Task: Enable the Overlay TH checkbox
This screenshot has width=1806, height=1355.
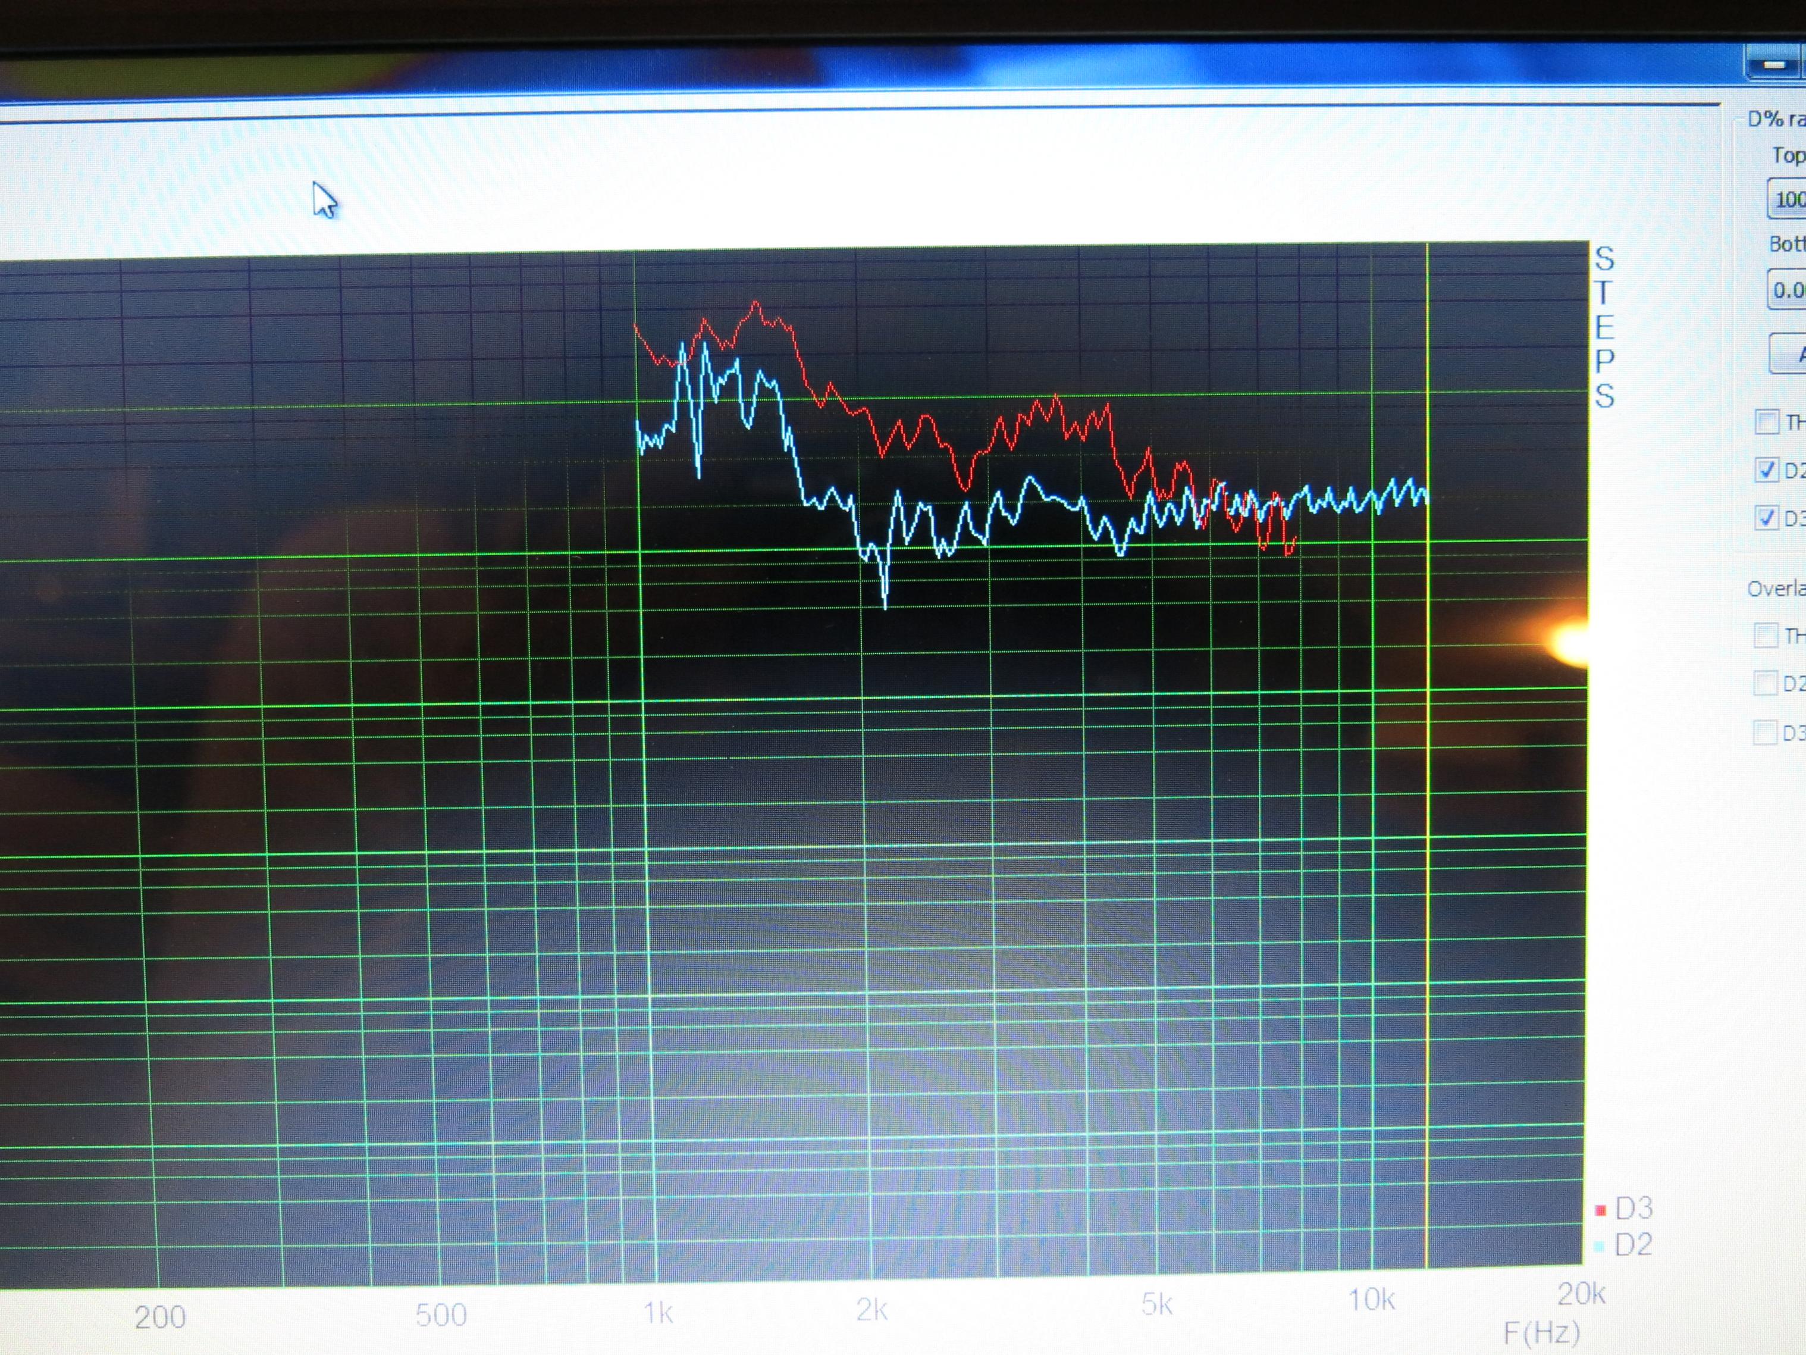Action: [1765, 634]
